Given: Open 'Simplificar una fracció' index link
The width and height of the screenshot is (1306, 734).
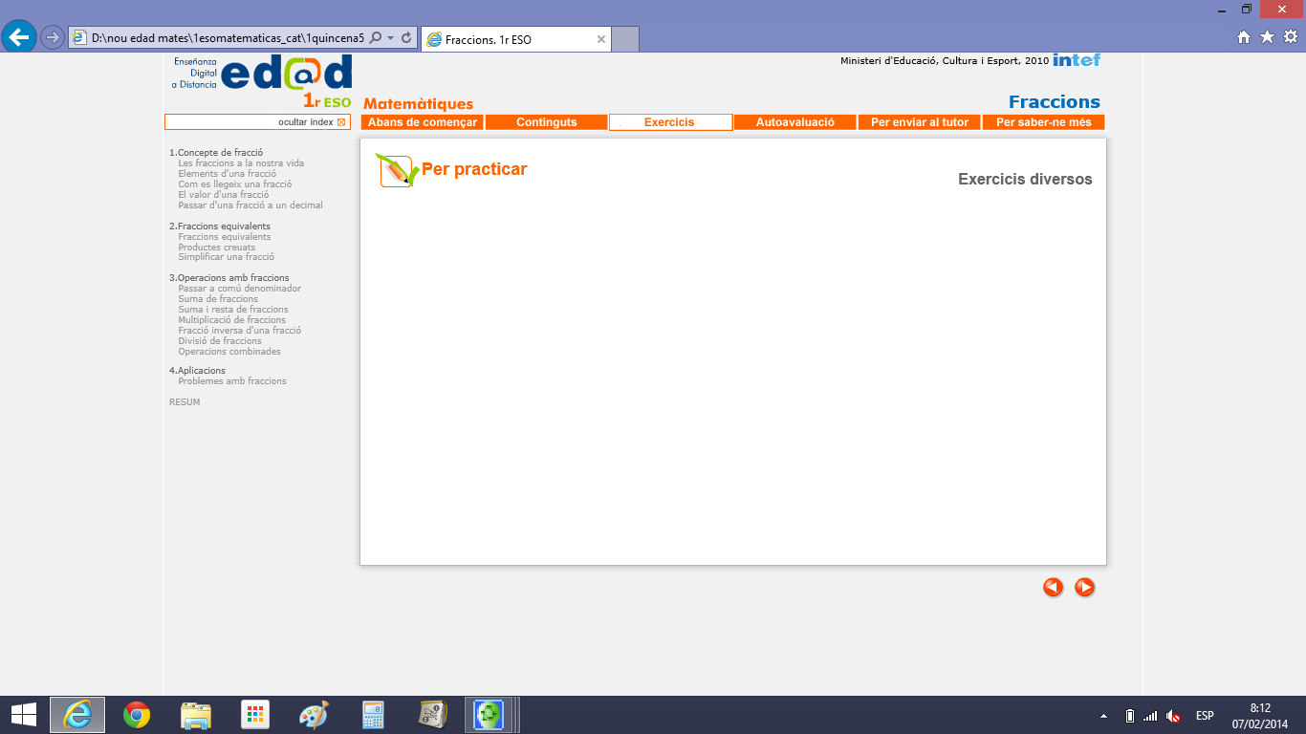Looking at the screenshot, I should coord(226,257).
